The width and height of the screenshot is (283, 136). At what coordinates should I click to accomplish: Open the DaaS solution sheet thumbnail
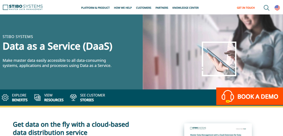(218, 130)
